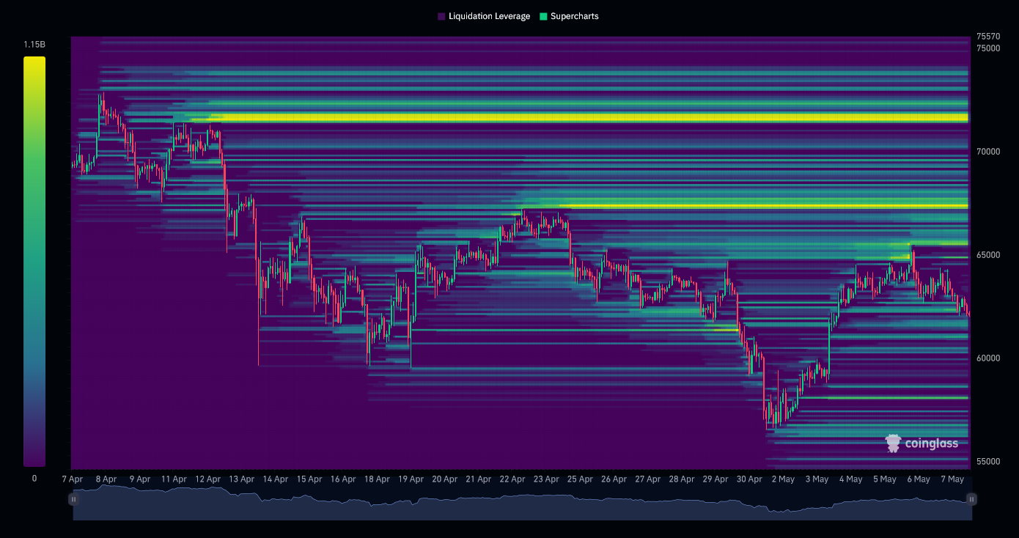
Task: Click the left range zoom slider handle
Action: [73, 499]
